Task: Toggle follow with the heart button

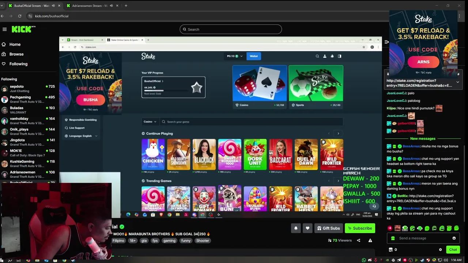Action: (307, 228)
